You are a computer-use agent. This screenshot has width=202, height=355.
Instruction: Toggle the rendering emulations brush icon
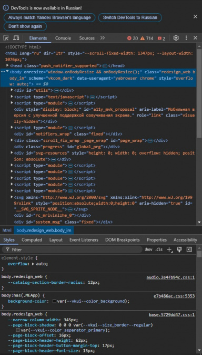[179, 250]
